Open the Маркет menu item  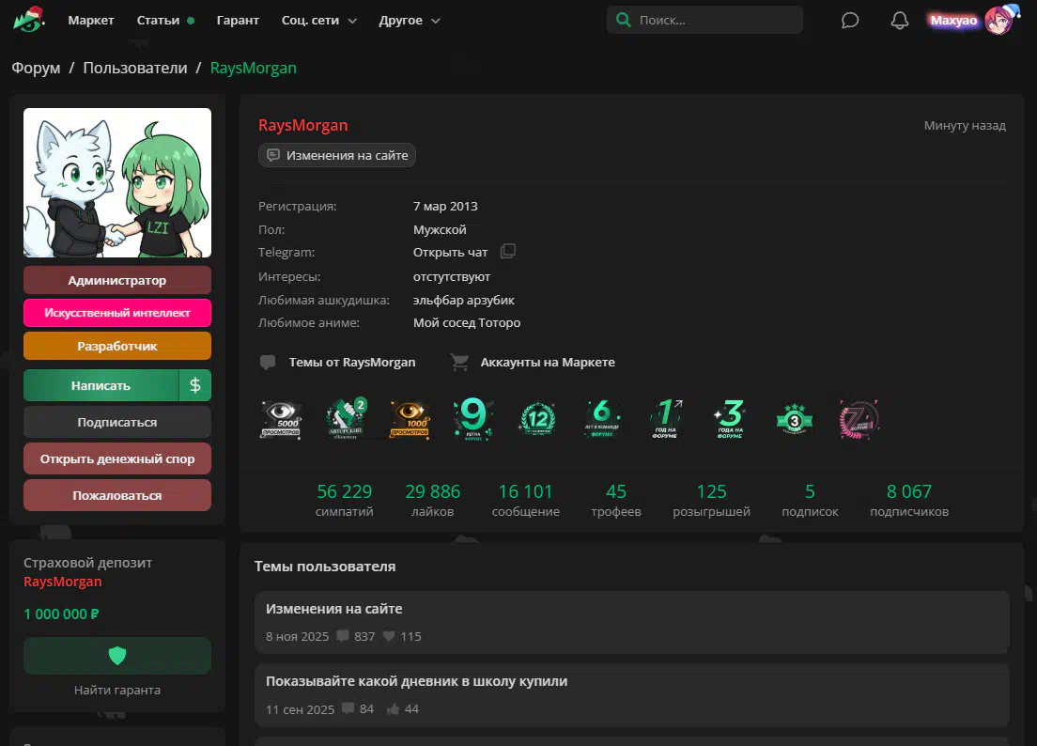pyautogui.click(x=91, y=20)
